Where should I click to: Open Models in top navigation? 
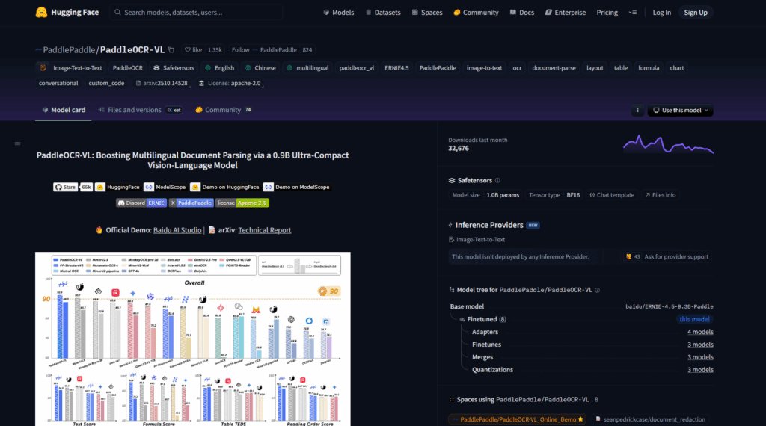[339, 13]
